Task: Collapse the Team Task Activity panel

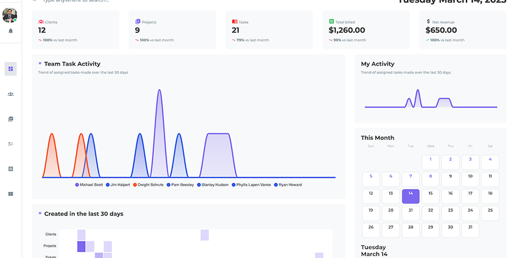Action: [x=40, y=64]
